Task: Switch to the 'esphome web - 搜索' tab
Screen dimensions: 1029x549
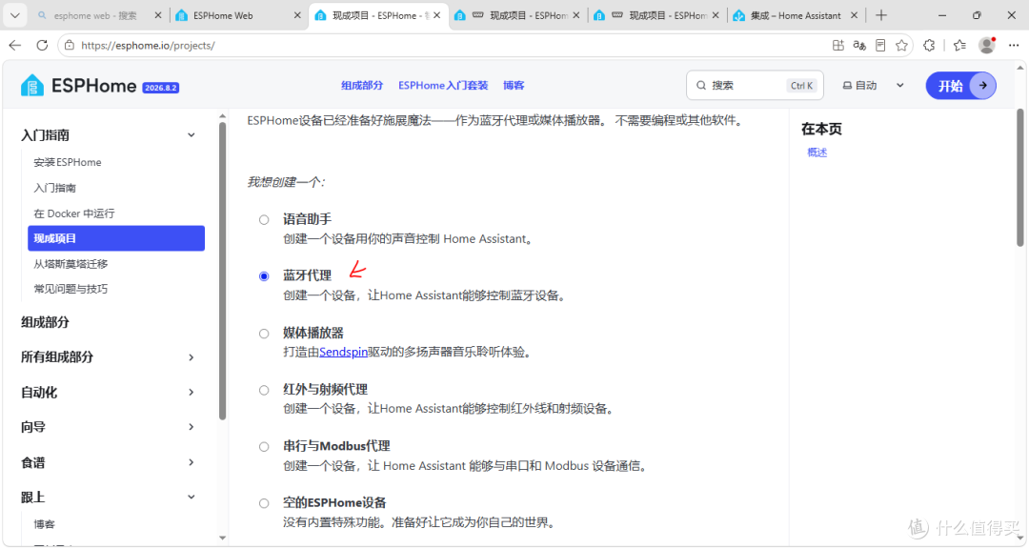Action: tap(98, 15)
